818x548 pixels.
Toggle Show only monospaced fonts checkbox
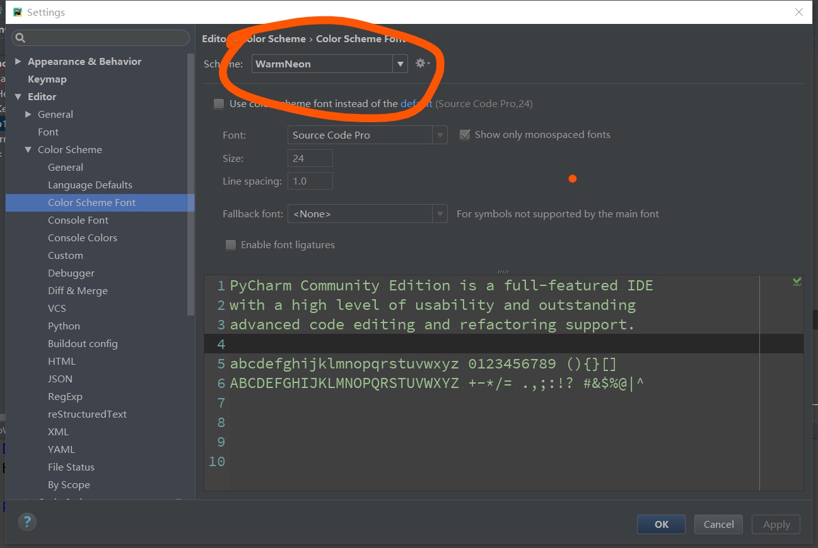tap(465, 135)
